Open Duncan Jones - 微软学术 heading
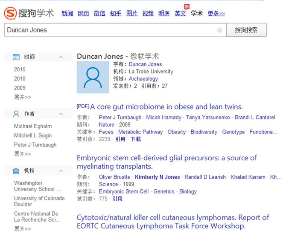This screenshot has width=286, height=234. 118,56
